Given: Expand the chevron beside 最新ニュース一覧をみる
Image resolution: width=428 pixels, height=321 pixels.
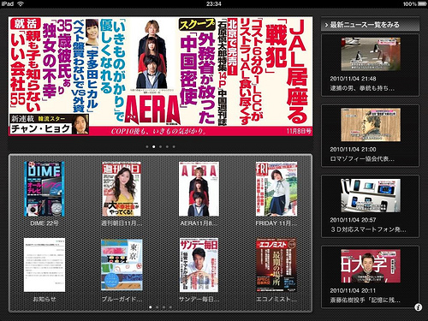Looking at the screenshot, I should [326, 25].
